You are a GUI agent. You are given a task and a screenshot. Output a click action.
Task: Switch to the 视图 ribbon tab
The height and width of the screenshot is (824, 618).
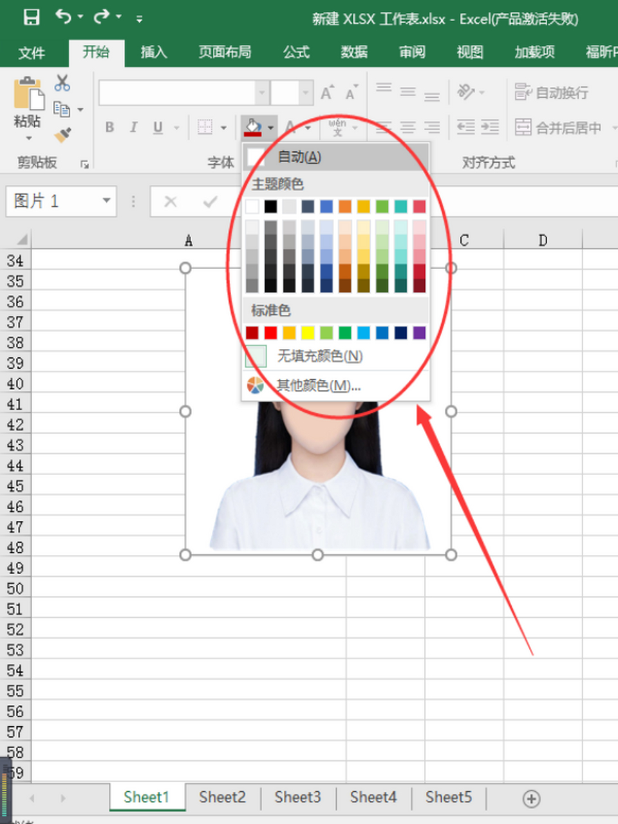pyautogui.click(x=470, y=52)
